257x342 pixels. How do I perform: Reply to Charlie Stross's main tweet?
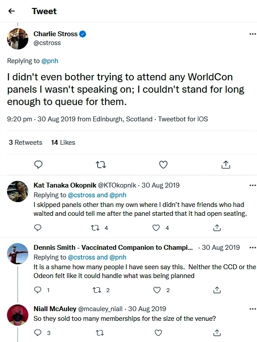click(x=38, y=165)
